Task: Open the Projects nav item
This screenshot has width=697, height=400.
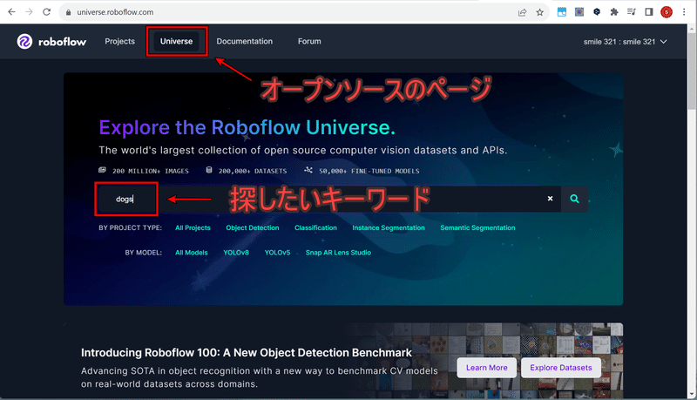Action: 119,41
